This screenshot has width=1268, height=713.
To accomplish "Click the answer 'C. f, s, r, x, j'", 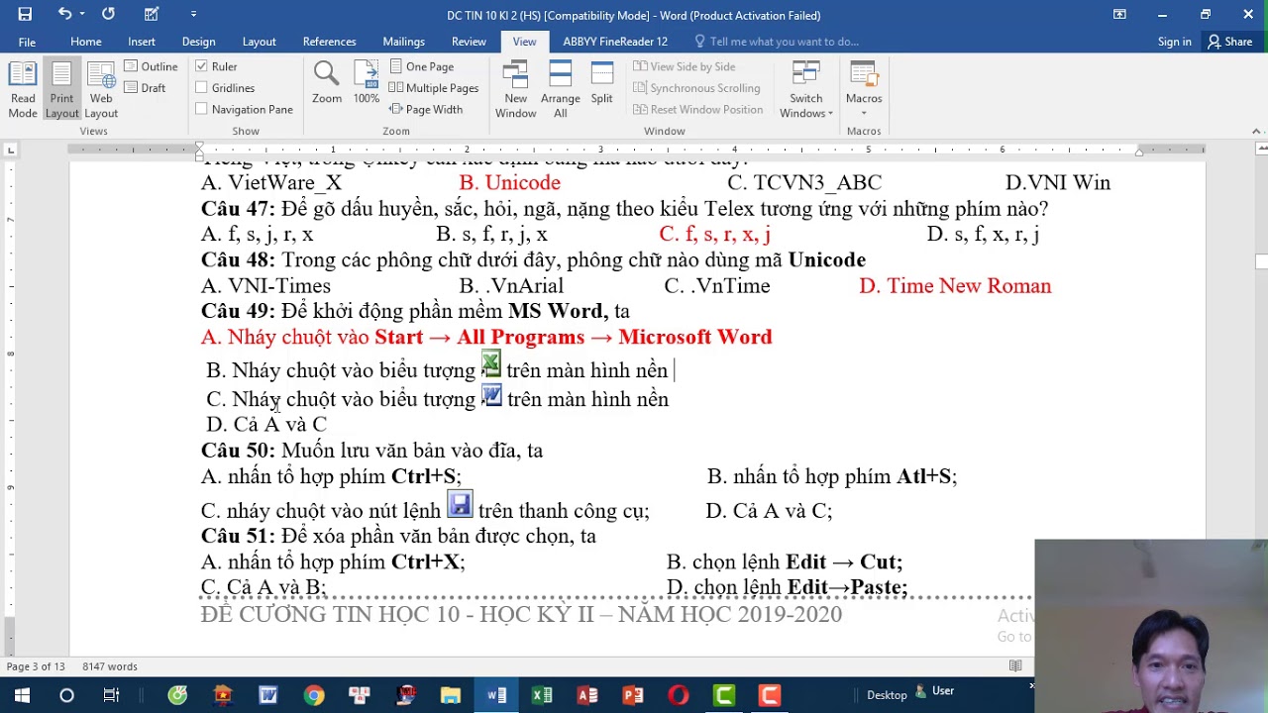I will (x=714, y=235).
